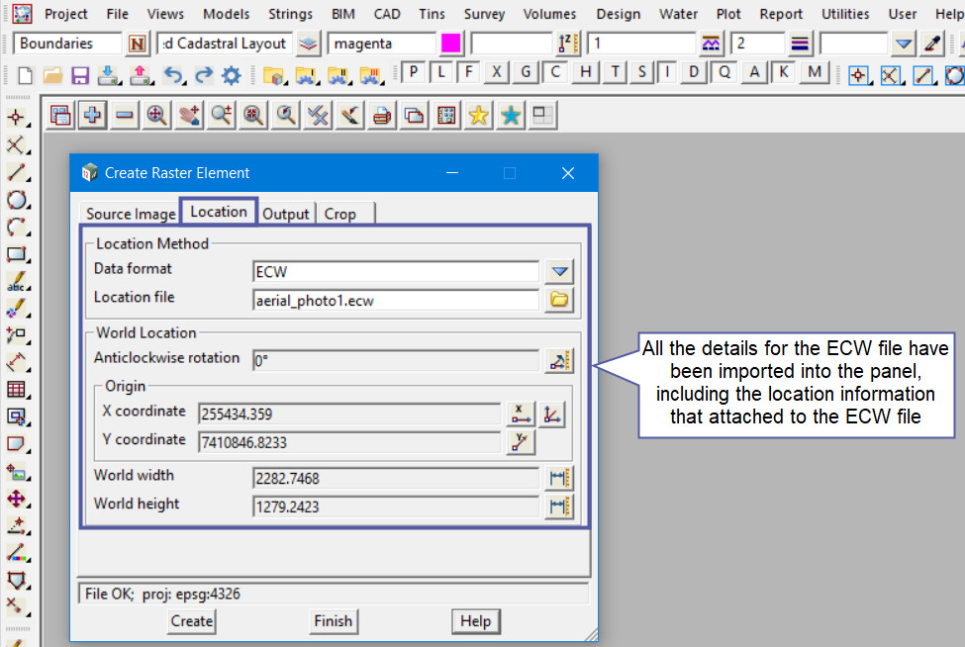
Task: Click the eyedropper same-as icon
Action: click(933, 44)
